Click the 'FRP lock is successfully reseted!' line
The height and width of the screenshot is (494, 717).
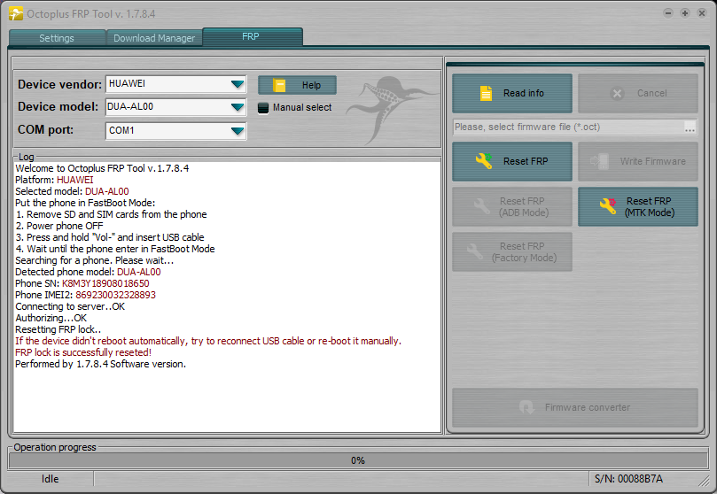click(83, 352)
